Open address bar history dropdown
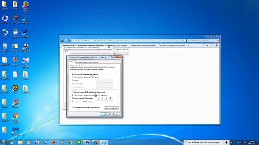 pos(181,41)
